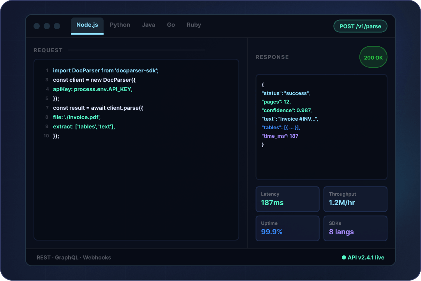
Task: Click the 'API v2.4.1 live' status text
Action: pos(366,257)
